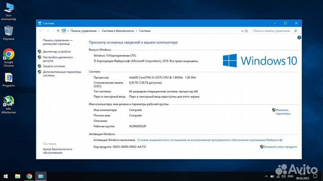323x181 pixels.
Task: Select Панель управления in the breadcrumb
Action: coord(83,31)
